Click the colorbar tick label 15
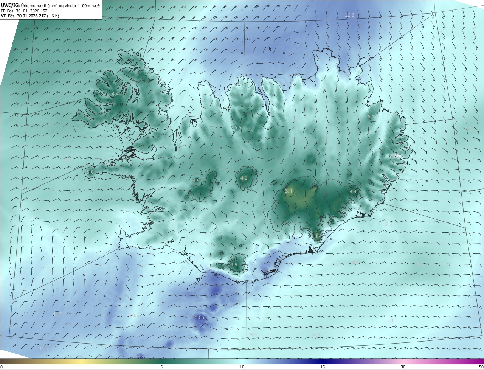Image resolution: width=484 pixels, height=370 pixels. [323, 367]
